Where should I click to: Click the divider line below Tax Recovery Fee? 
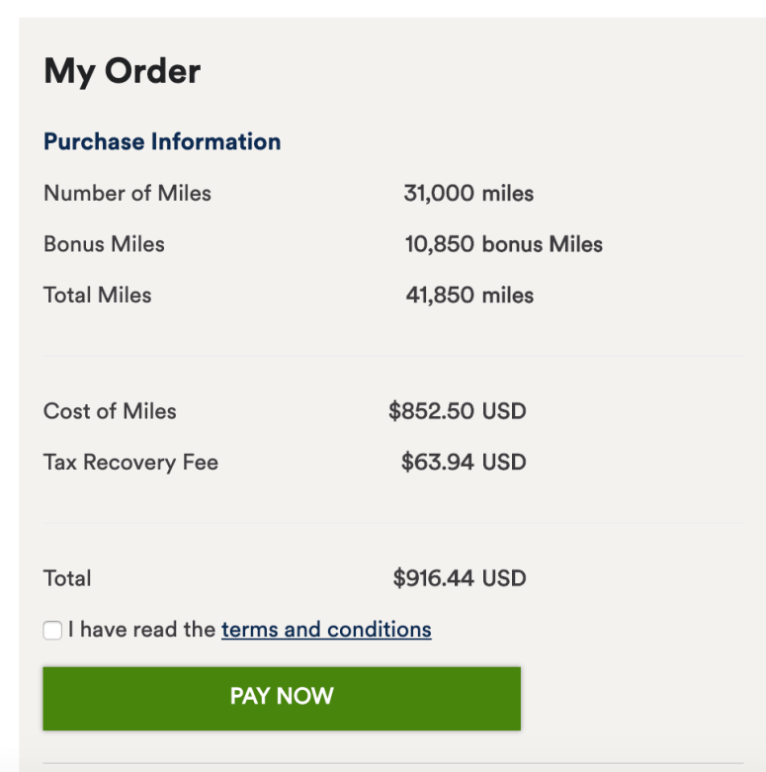click(x=392, y=523)
